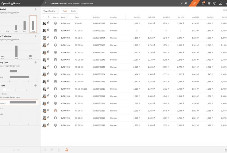Click the search magnifier icon
227x153 pixels.
pos(186,3)
